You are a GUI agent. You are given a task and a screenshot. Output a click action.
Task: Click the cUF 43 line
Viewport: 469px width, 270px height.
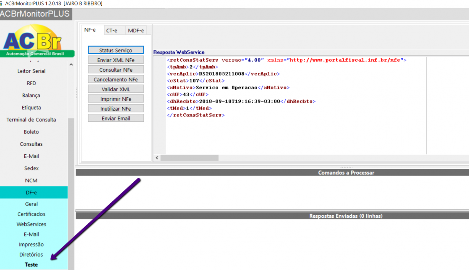point(188,94)
